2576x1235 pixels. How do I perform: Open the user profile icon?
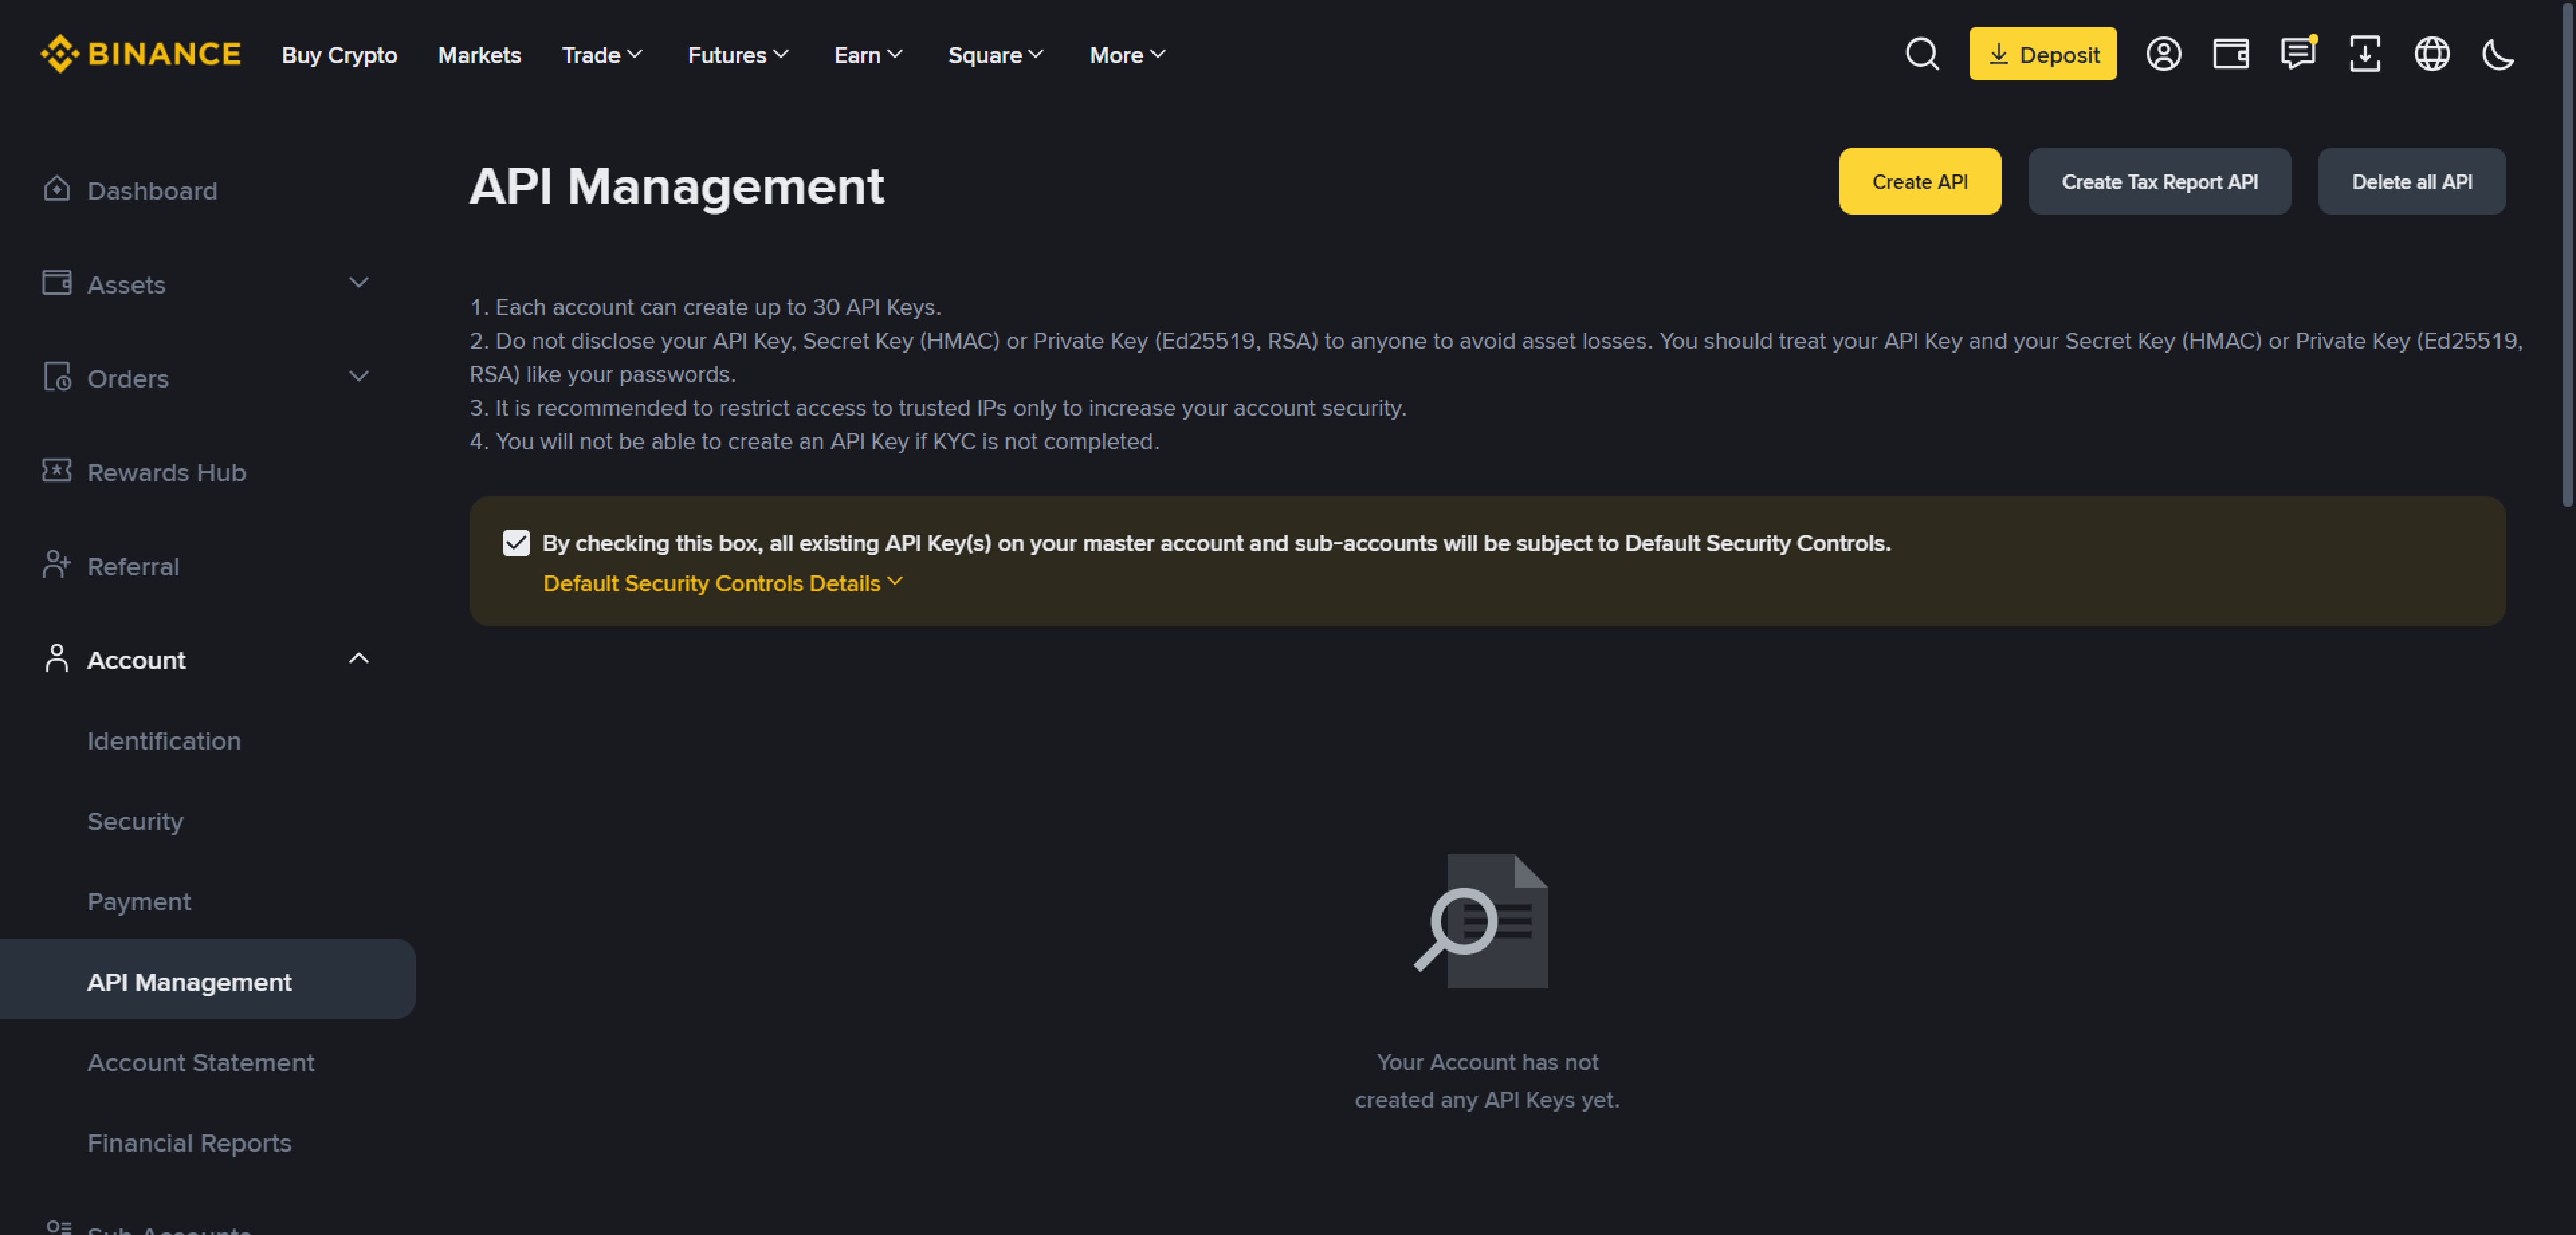pos(2163,54)
